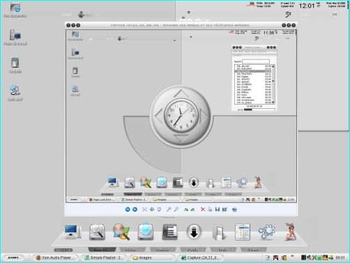Delete image with the red X icon
Viewport: 350px width, 263px height.
pyautogui.click(x=203, y=209)
